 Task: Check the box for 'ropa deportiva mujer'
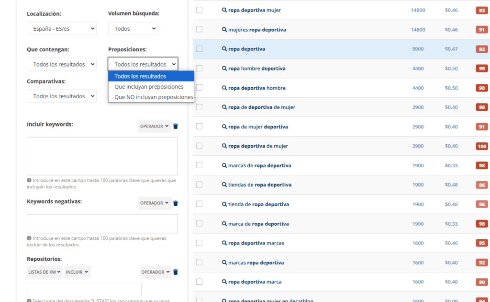[199, 10]
